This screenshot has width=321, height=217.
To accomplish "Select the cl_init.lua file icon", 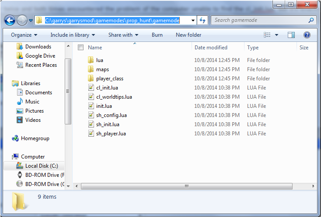I will [91, 88].
